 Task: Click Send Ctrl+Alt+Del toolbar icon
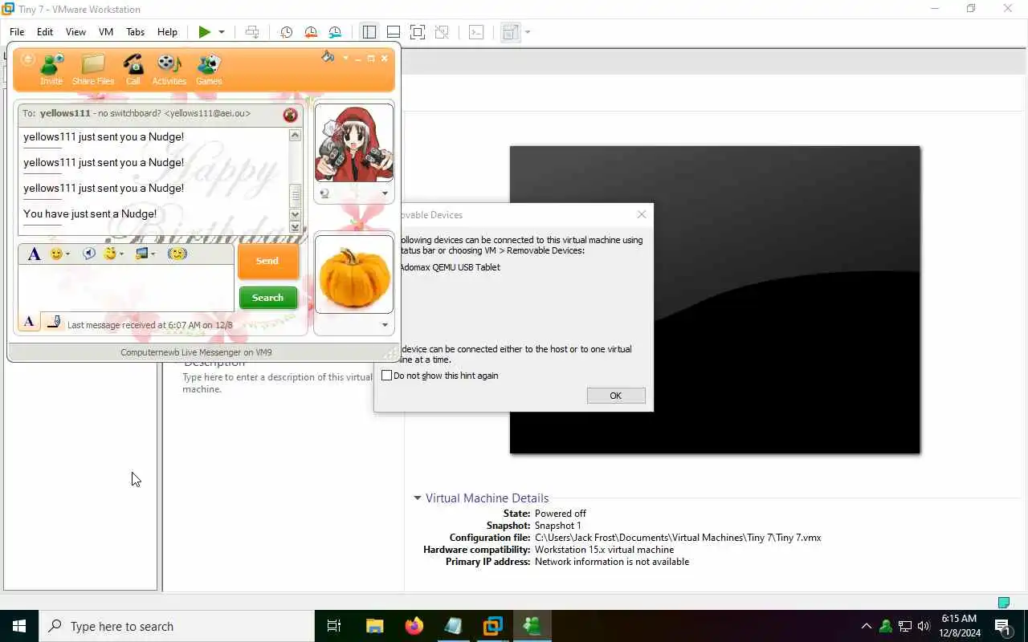coord(252,32)
